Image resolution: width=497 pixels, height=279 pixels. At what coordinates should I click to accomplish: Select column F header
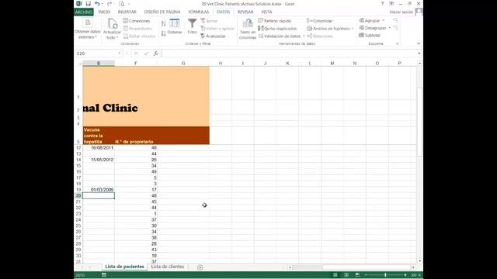point(136,64)
